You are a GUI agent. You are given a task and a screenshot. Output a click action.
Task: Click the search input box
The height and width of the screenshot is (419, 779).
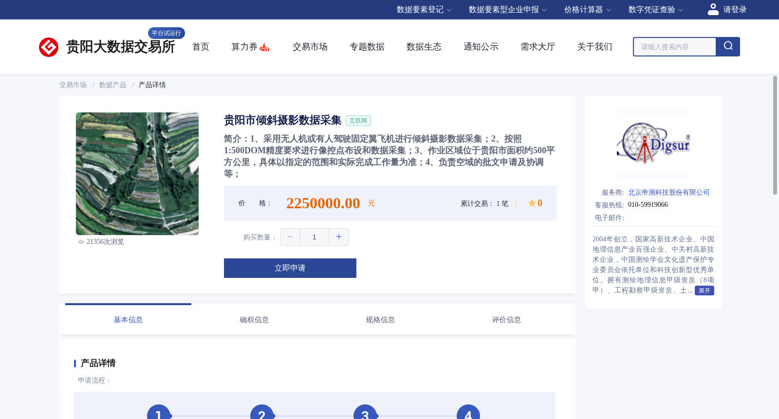coord(675,47)
